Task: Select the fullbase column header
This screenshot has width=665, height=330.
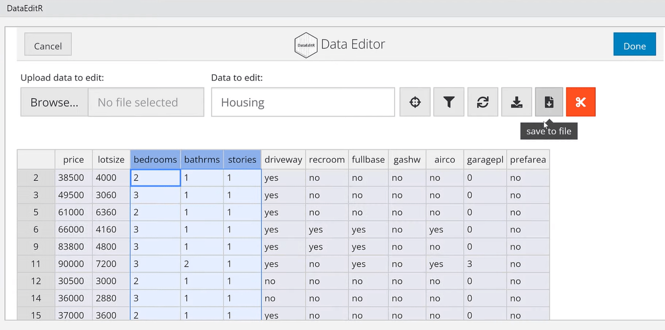Action: coord(368,160)
